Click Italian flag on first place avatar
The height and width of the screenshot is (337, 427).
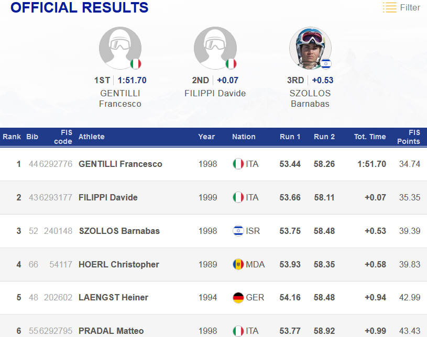pyautogui.click(x=136, y=64)
